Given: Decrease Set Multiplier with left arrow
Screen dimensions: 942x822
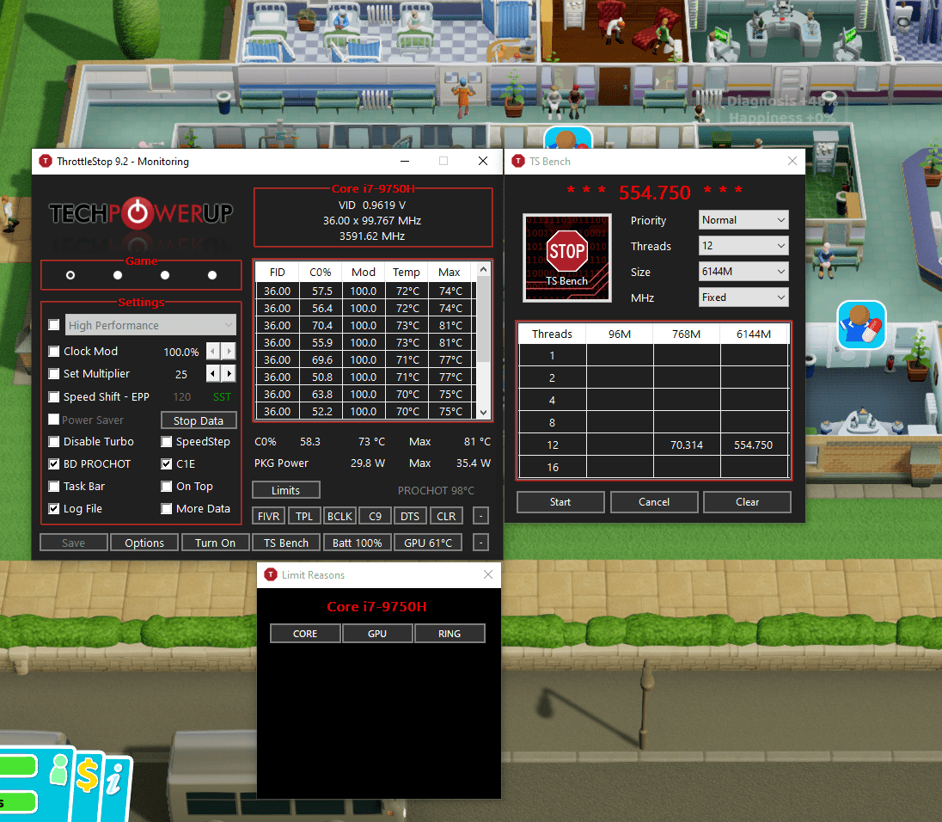Looking at the screenshot, I should (x=213, y=374).
